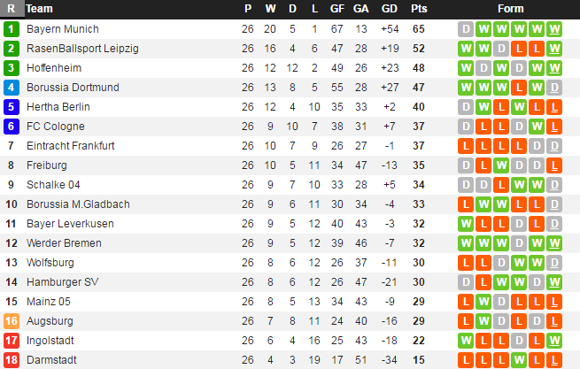Click Augsburg's orange rank 16 badge
580x369 pixels.
pos(11,321)
